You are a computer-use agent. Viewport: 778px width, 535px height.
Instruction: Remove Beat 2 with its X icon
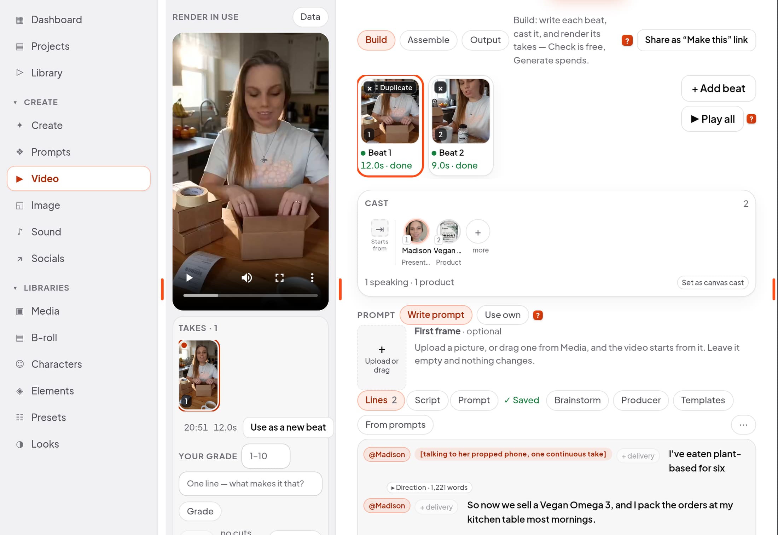[440, 88]
